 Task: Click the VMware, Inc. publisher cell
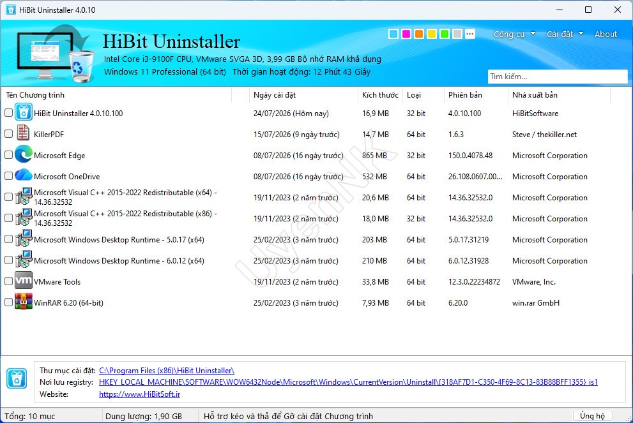tap(534, 281)
